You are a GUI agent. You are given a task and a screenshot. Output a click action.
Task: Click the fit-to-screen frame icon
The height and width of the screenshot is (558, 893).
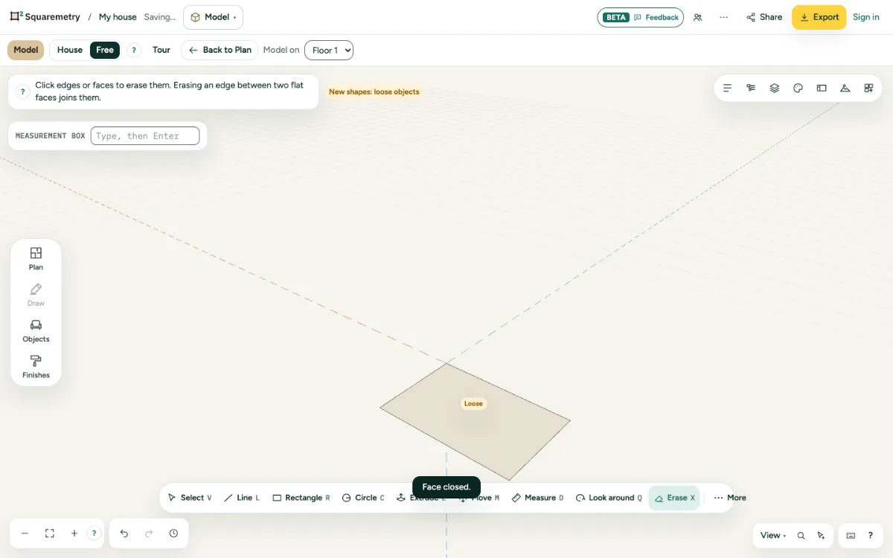[x=50, y=533]
